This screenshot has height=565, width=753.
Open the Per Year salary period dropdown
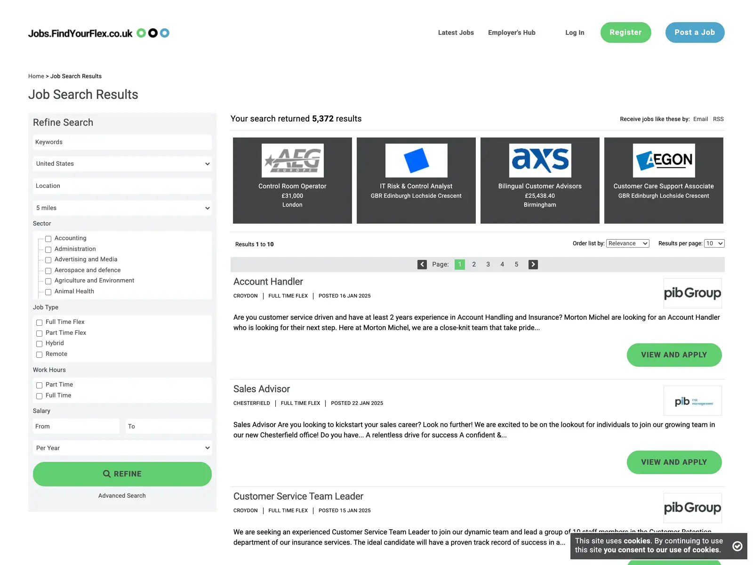(122, 448)
